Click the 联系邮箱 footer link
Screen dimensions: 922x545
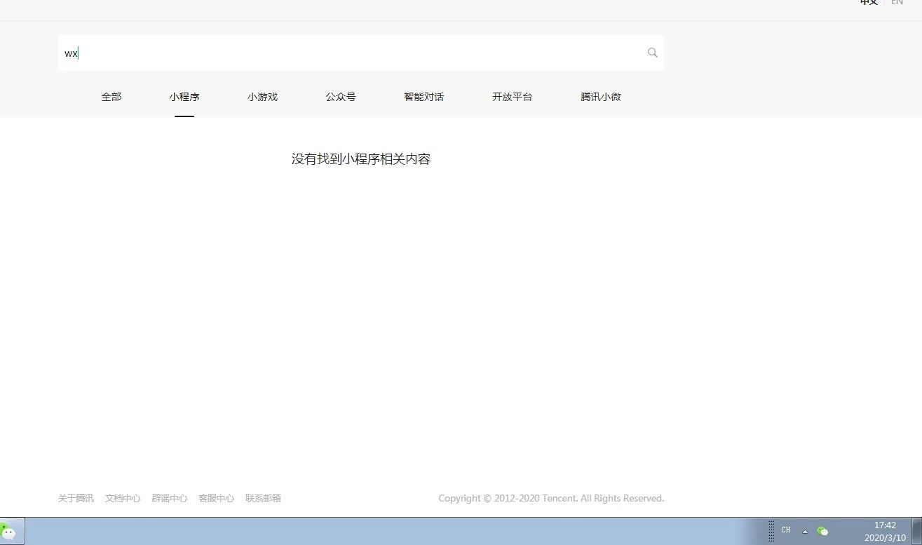[263, 498]
